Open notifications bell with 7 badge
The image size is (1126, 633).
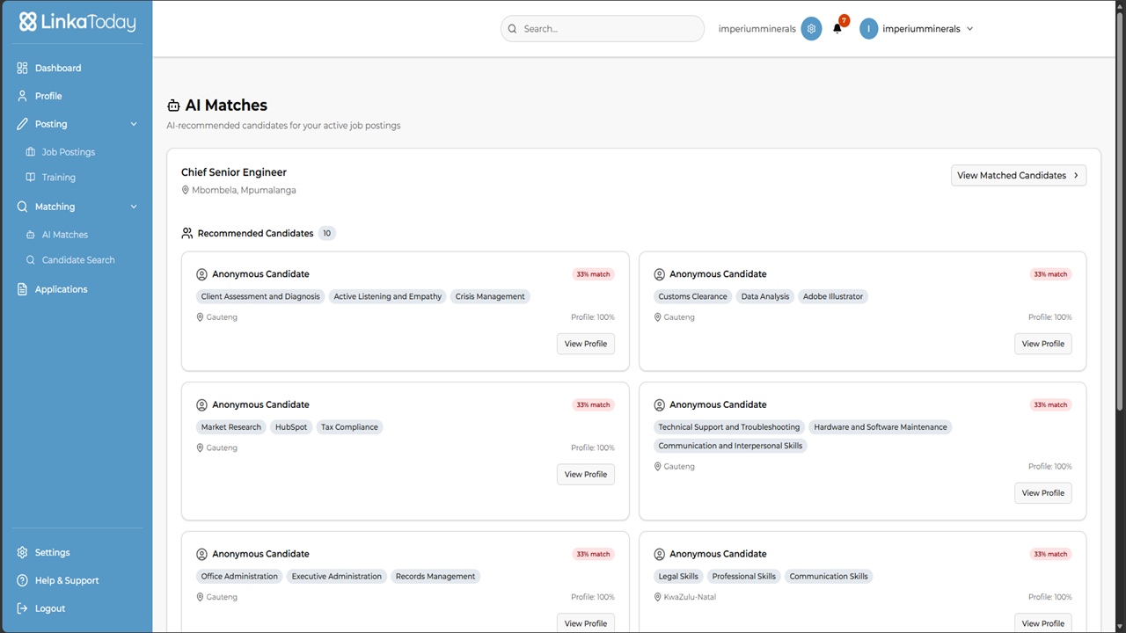coord(837,28)
